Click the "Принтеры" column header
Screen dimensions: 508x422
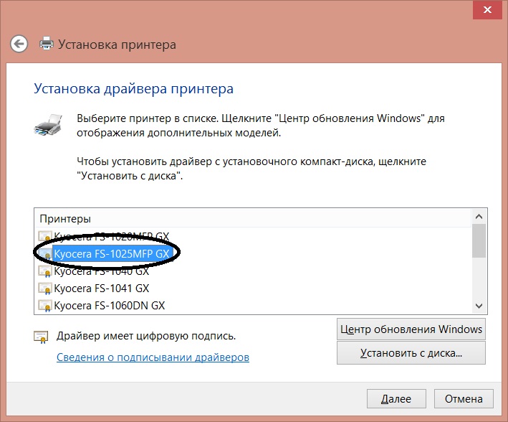tap(65, 218)
